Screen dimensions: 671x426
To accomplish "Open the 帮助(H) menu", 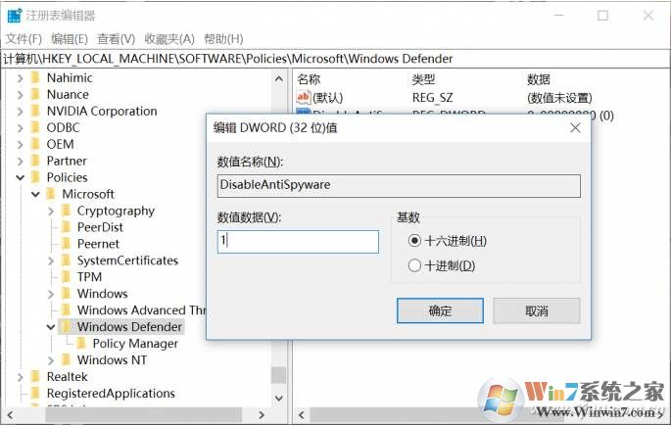I will [x=223, y=39].
